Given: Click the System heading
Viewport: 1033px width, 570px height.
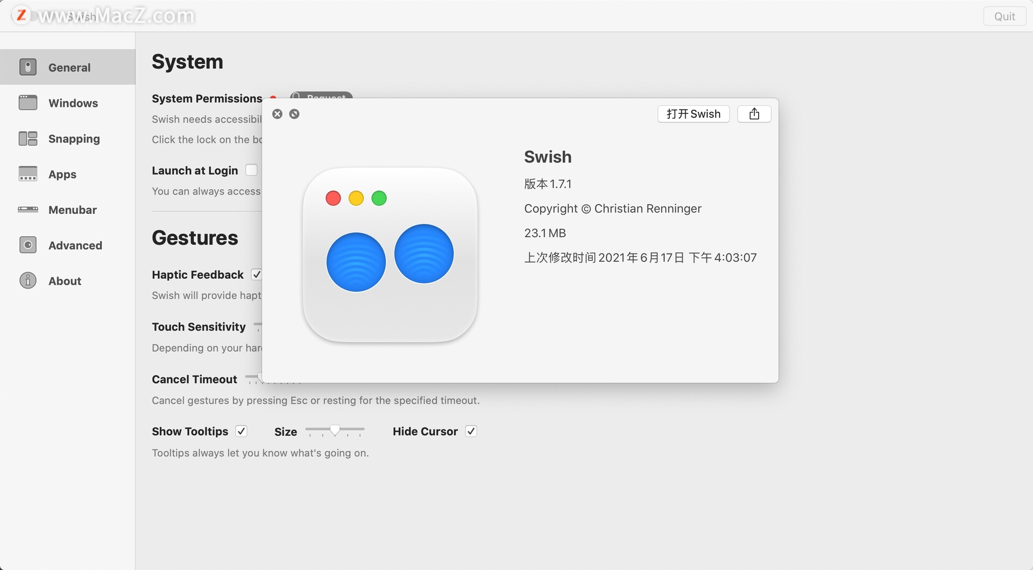Looking at the screenshot, I should [x=187, y=62].
